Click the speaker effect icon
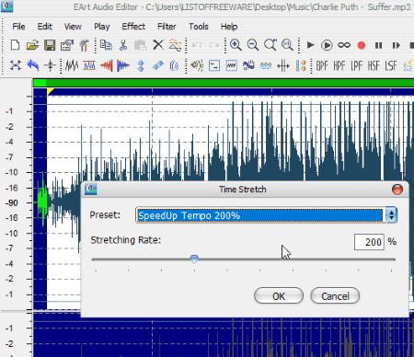The image size is (414, 357). (197, 65)
